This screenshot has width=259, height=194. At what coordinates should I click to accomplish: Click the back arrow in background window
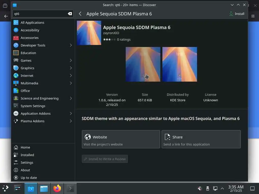coord(6,16)
